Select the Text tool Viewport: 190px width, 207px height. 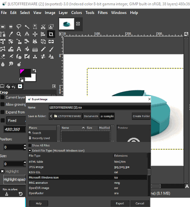click(x=19, y=49)
